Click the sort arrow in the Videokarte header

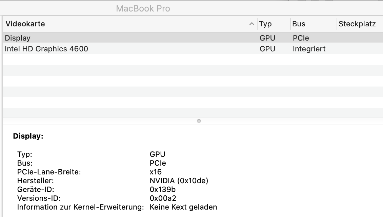point(251,24)
